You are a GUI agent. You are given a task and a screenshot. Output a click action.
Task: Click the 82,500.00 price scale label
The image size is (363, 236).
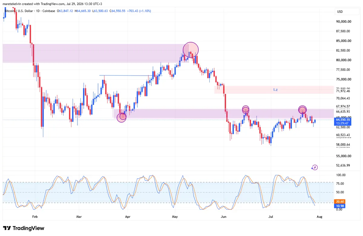[x=343, y=50]
